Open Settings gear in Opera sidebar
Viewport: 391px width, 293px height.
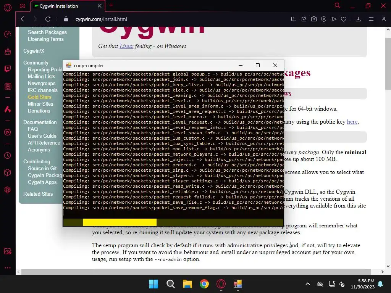[8, 190]
